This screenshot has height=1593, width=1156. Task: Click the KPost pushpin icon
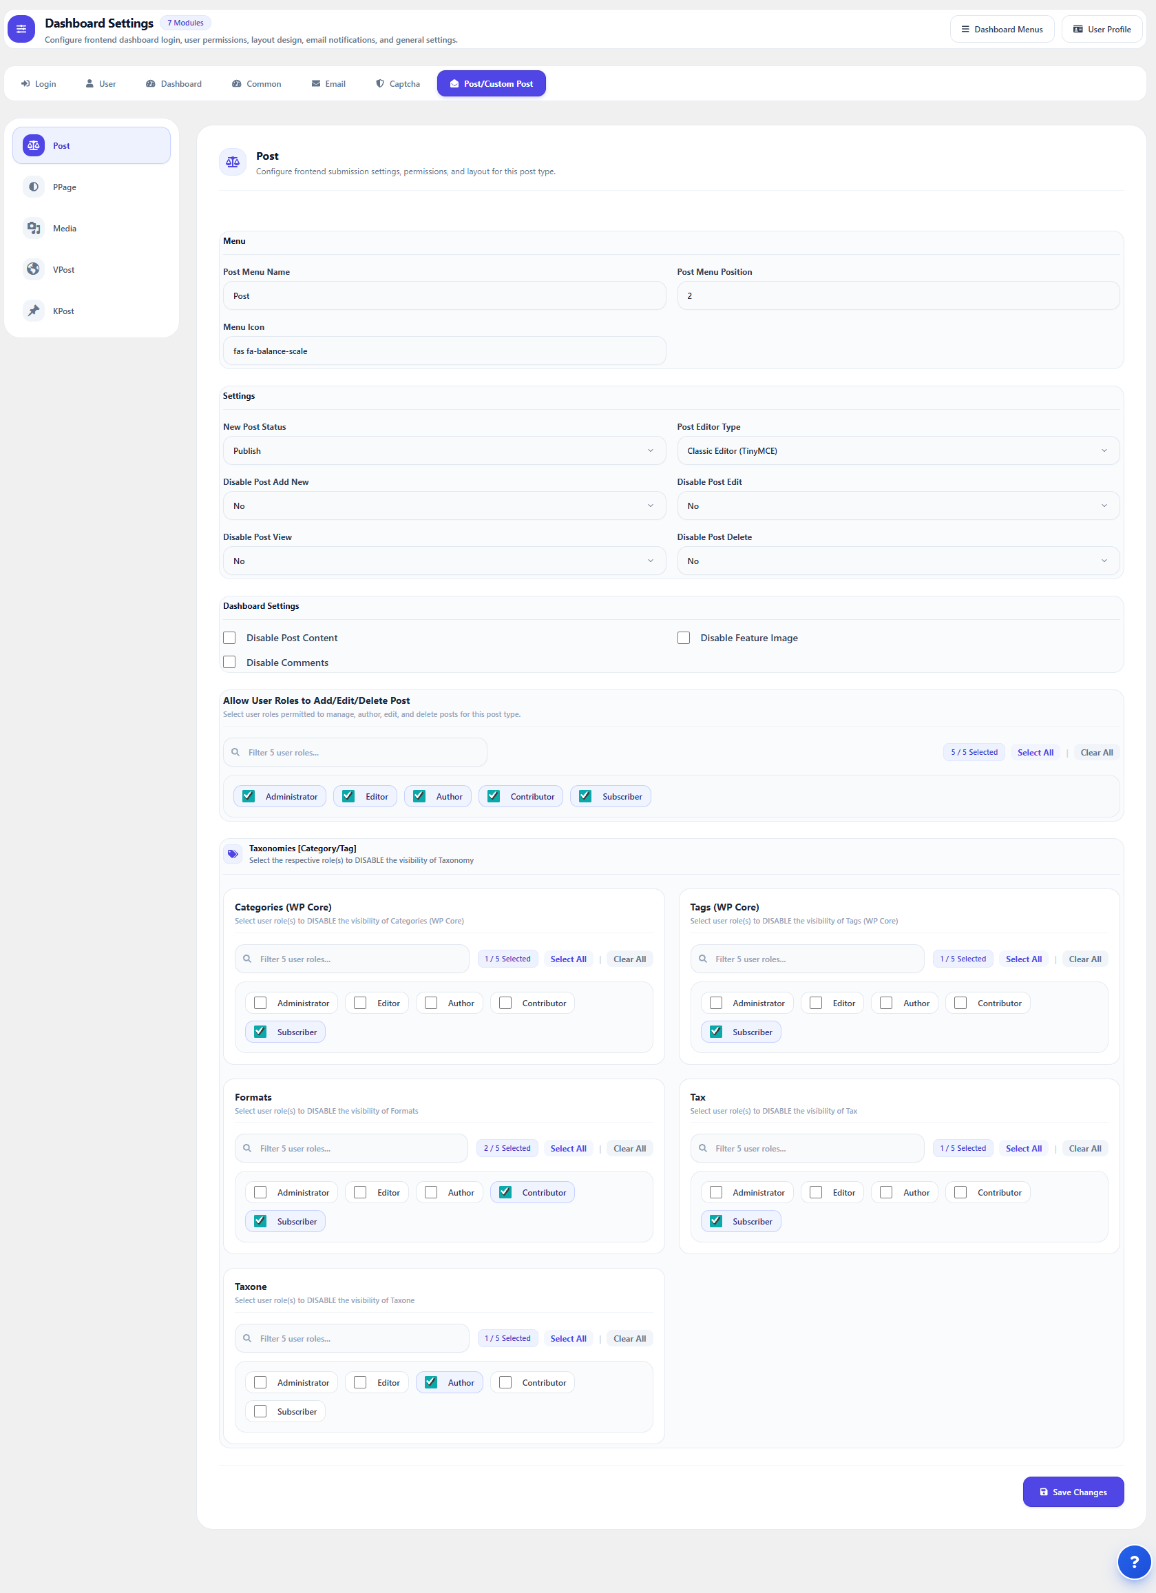[x=34, y=311]
